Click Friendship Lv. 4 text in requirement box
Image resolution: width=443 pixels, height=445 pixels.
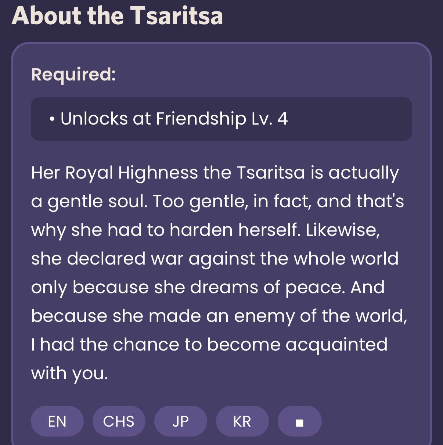click(x=222, y=119)
